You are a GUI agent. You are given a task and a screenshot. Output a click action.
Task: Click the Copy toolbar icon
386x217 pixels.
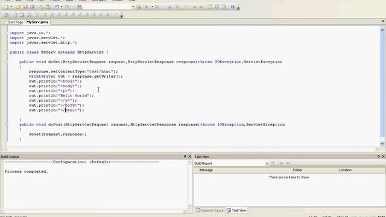41,7
